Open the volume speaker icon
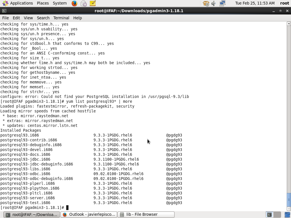Screen dimensions: 291x218 point(214,3)
